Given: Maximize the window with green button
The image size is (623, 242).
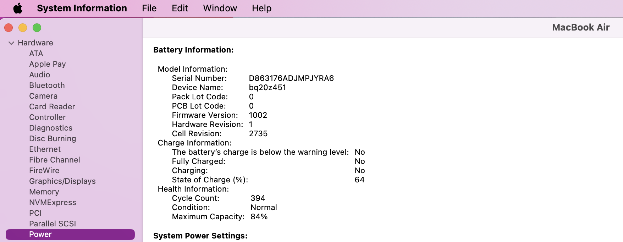Looking at the screenshot, I should pyautogui.click(x=37, y=28).
